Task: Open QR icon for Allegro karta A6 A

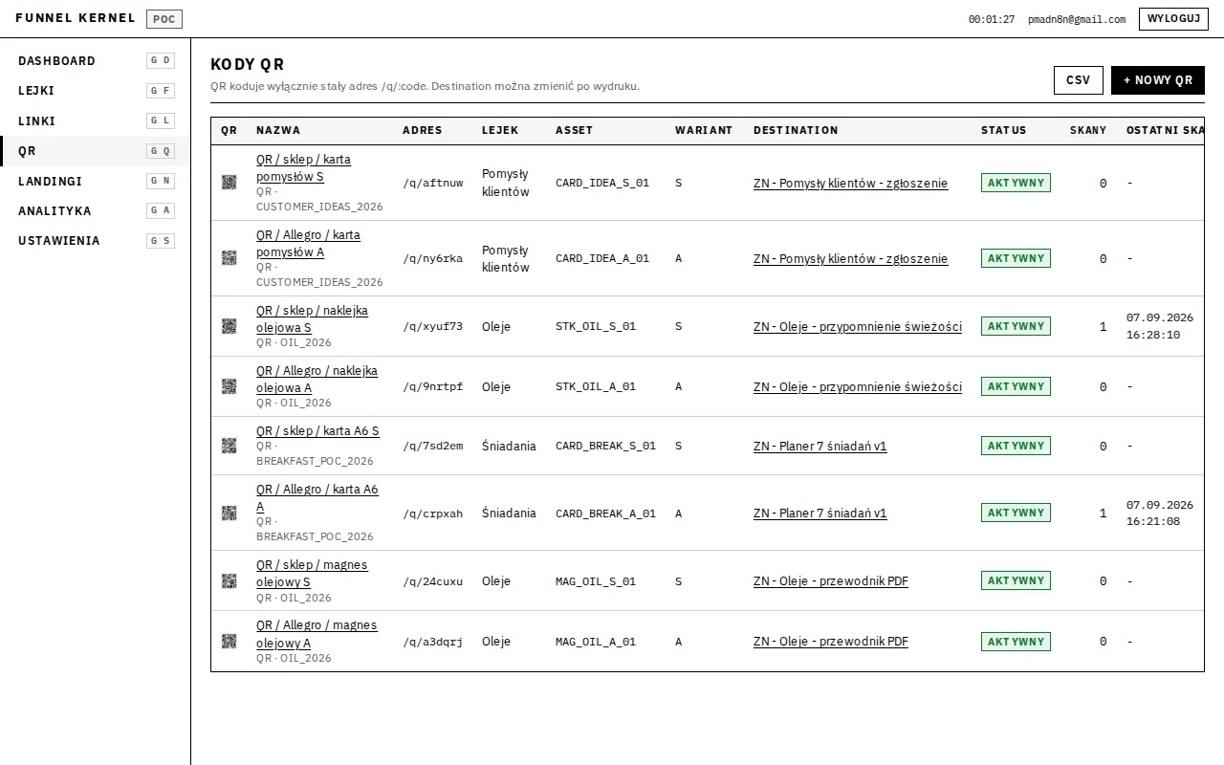Action: [x=229, y=513]
